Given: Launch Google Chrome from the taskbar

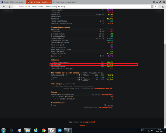Looking at the screenshot, I should tap(44, 130).
